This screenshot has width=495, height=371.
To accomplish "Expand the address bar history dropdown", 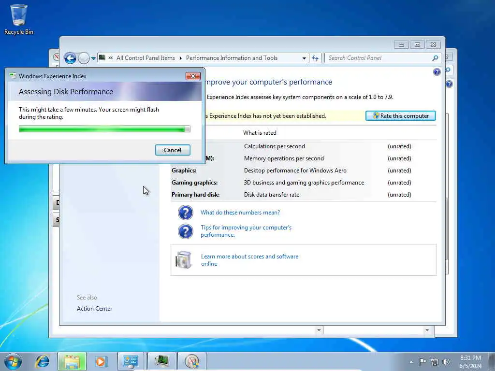I will [x=304, y=58].
